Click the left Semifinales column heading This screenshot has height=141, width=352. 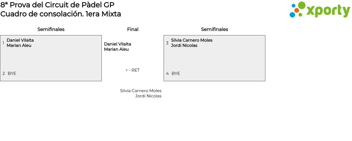point(51,29)
